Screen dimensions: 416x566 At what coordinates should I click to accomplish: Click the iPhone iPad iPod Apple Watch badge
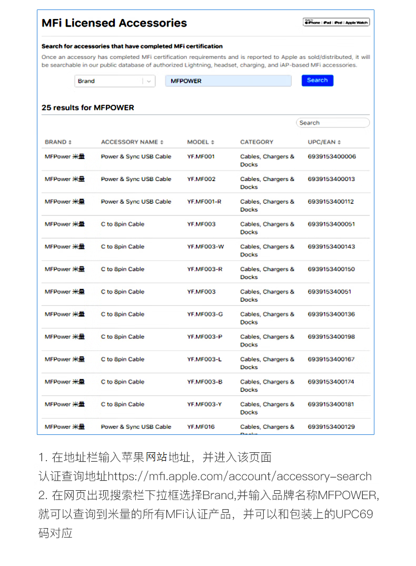(x=336, y=23)
